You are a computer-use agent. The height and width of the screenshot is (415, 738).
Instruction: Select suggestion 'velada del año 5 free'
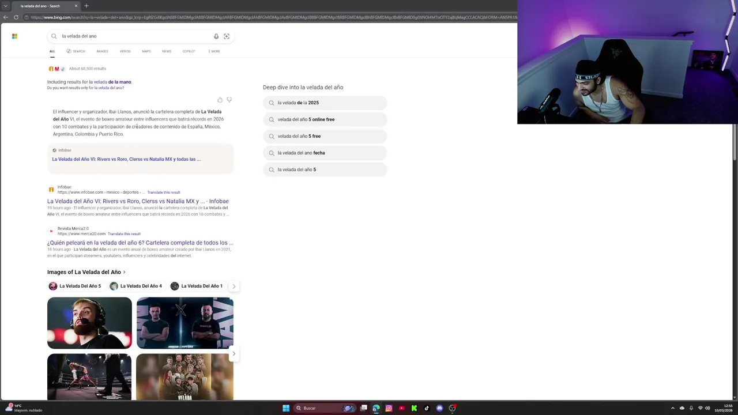(325, 136)
